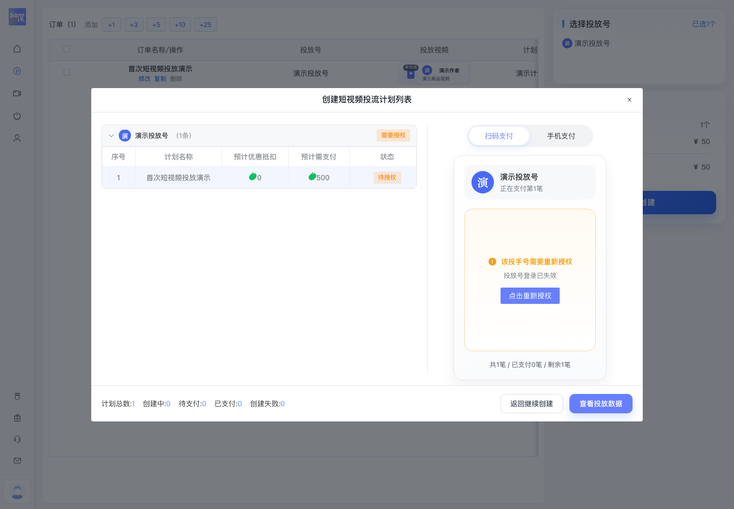Toggle the select-all checkbox in order table header
The width and height of the screenshot is (734, 509).
click(x=67, y=49)
